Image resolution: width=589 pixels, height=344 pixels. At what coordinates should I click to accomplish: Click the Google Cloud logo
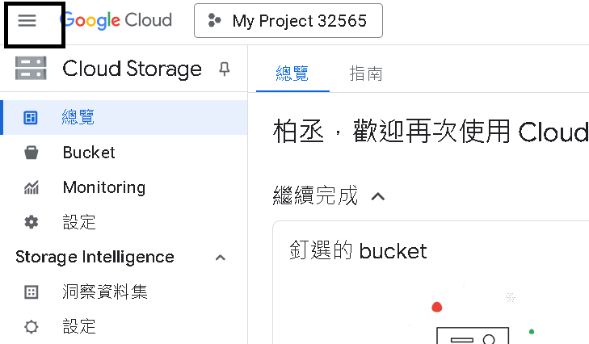(116, 20)
